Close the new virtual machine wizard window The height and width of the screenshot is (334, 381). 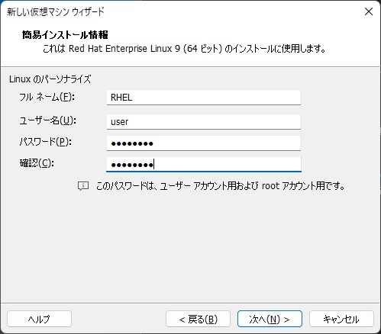(369, 11)
